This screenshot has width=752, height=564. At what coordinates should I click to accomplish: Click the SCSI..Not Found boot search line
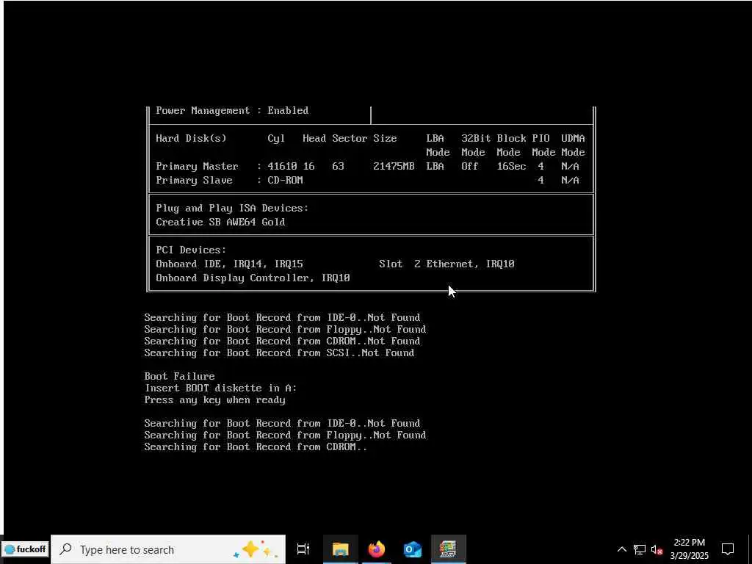pos(279,353)
